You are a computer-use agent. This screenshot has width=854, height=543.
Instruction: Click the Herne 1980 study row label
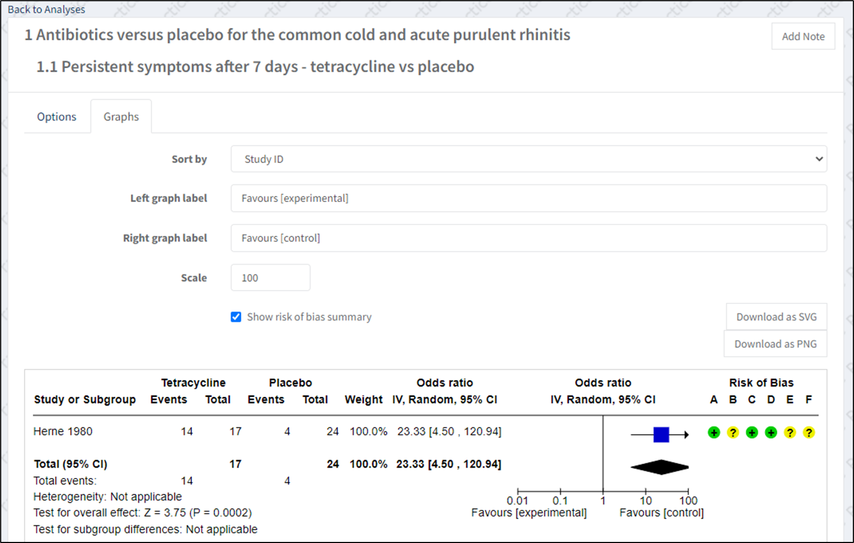63,432
